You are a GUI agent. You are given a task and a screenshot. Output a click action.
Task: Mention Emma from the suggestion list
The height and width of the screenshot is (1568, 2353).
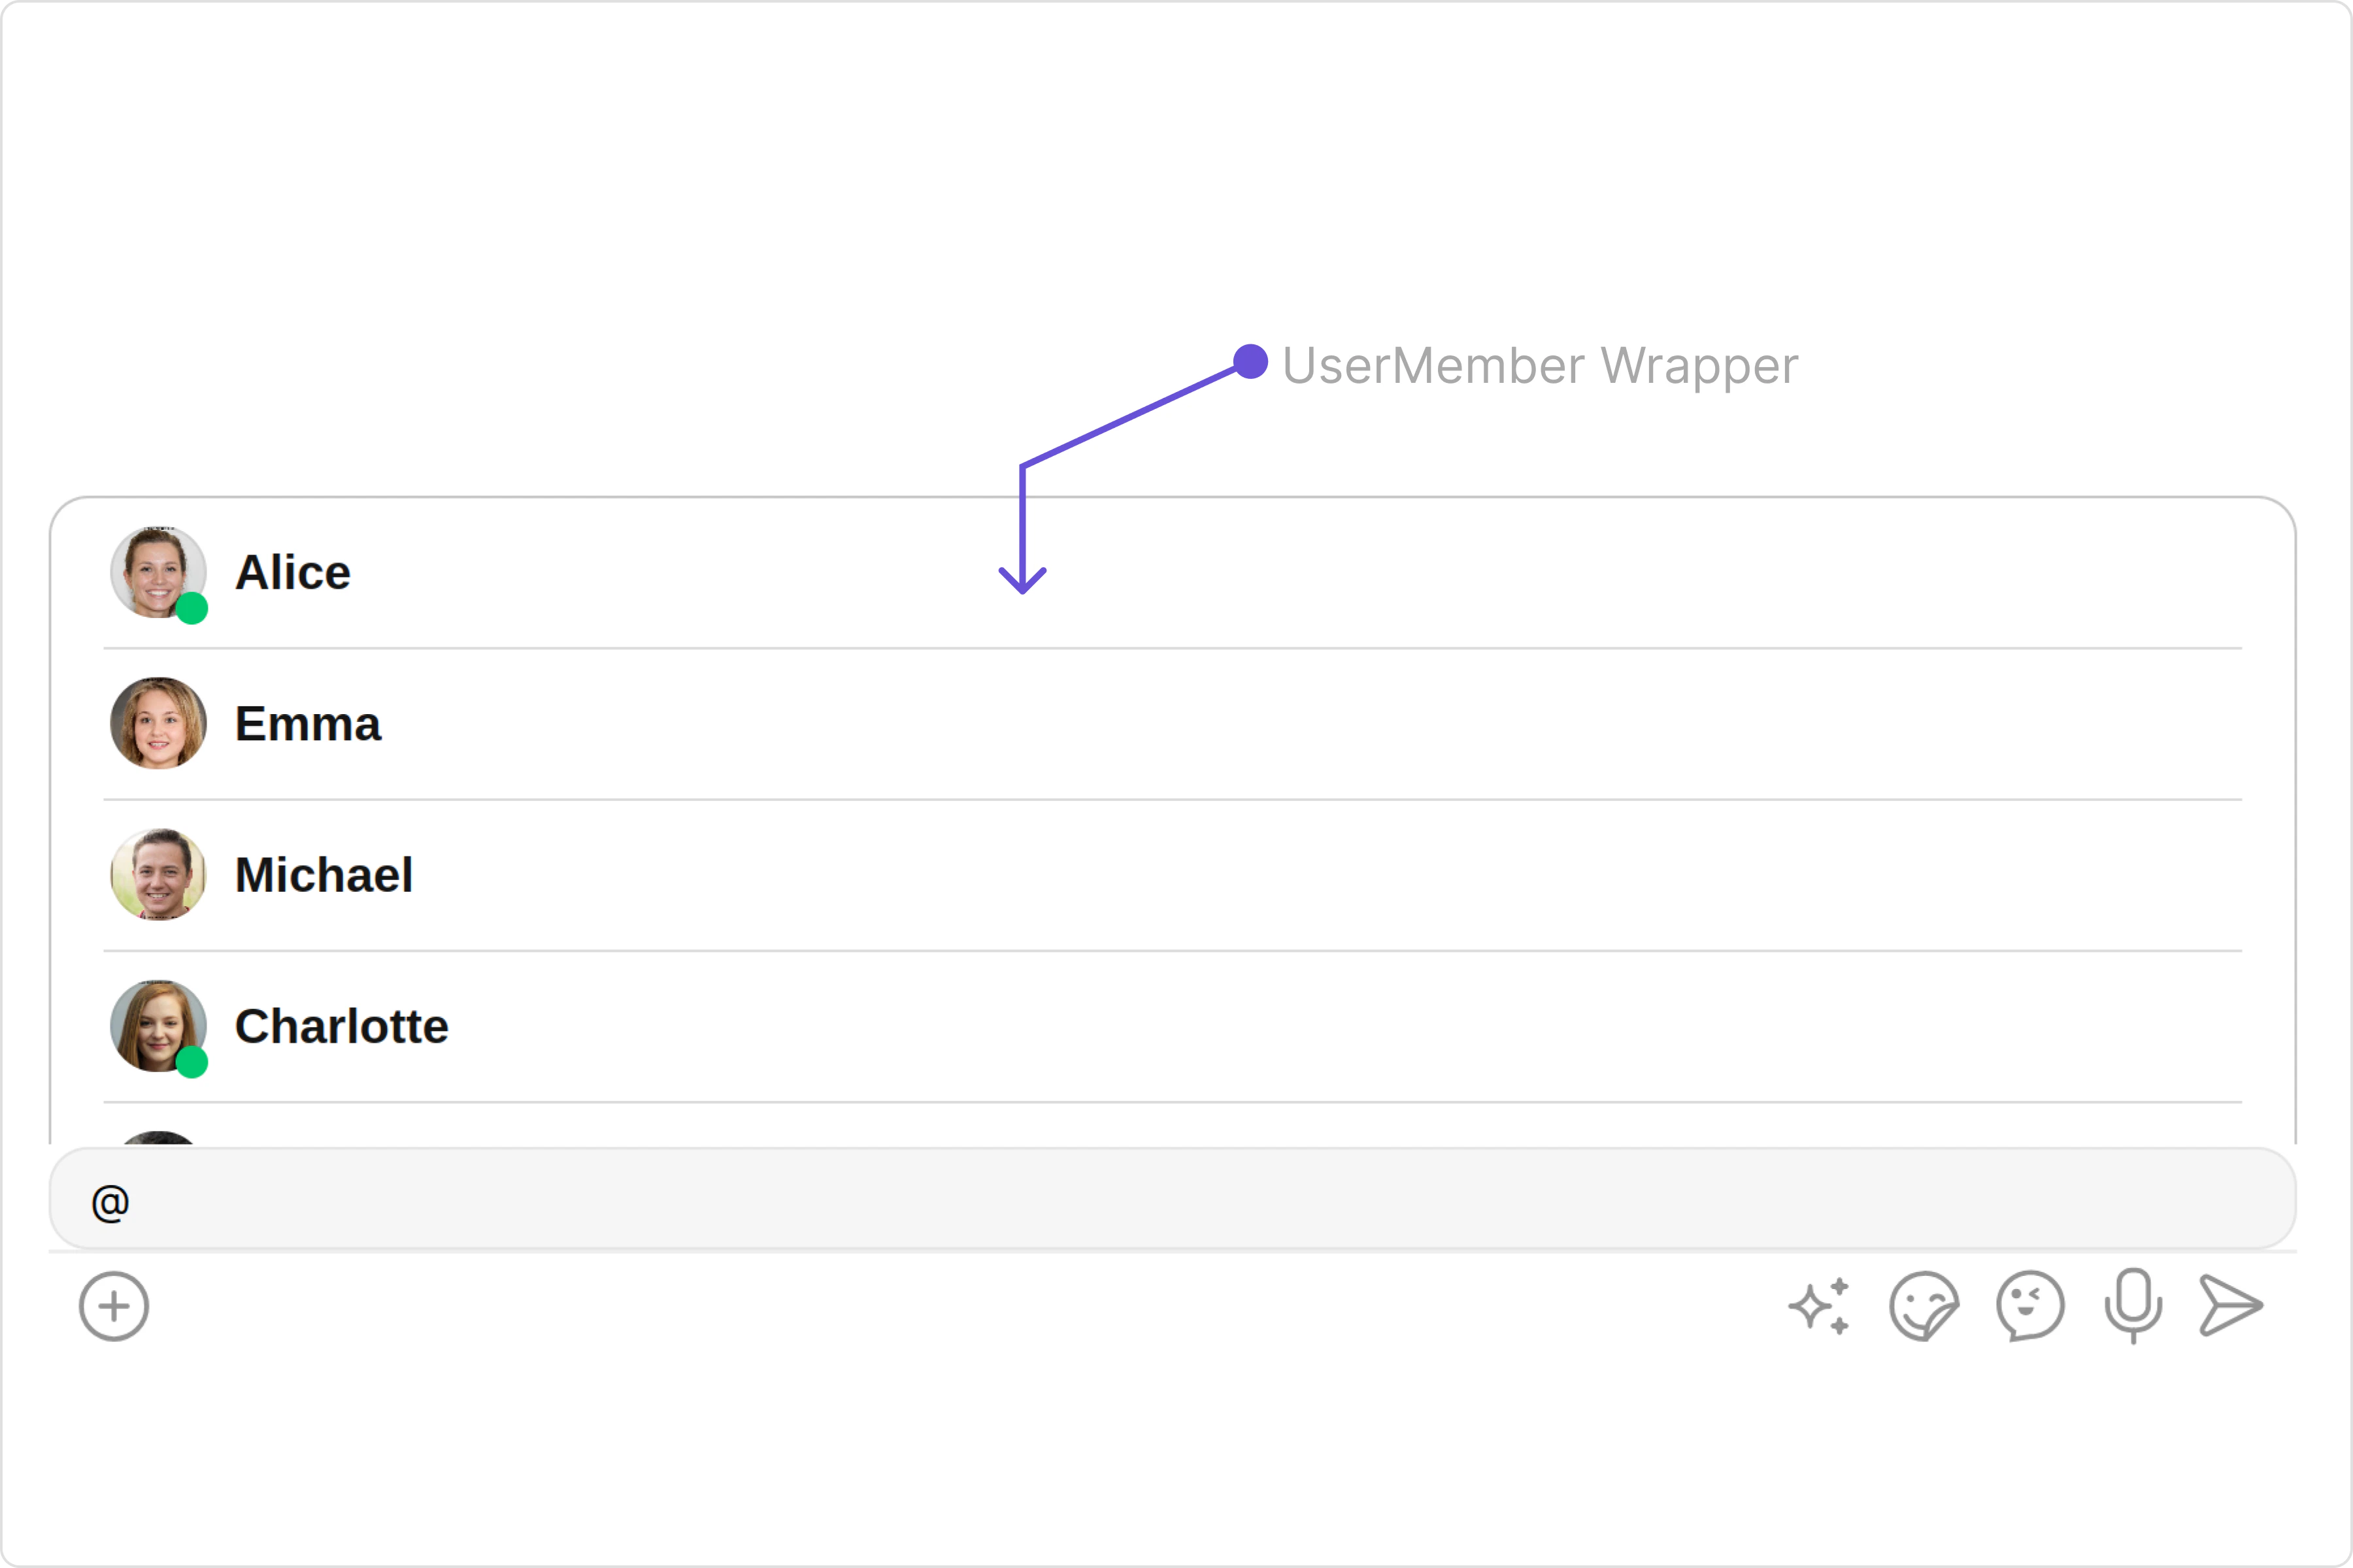[307, 724]
